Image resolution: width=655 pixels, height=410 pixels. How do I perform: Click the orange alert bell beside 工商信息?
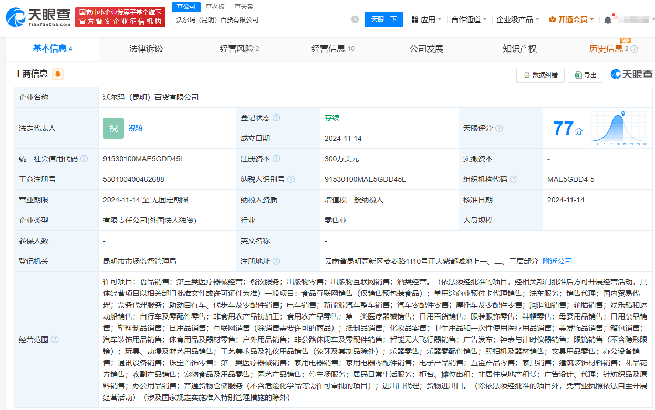click(58, 74)
